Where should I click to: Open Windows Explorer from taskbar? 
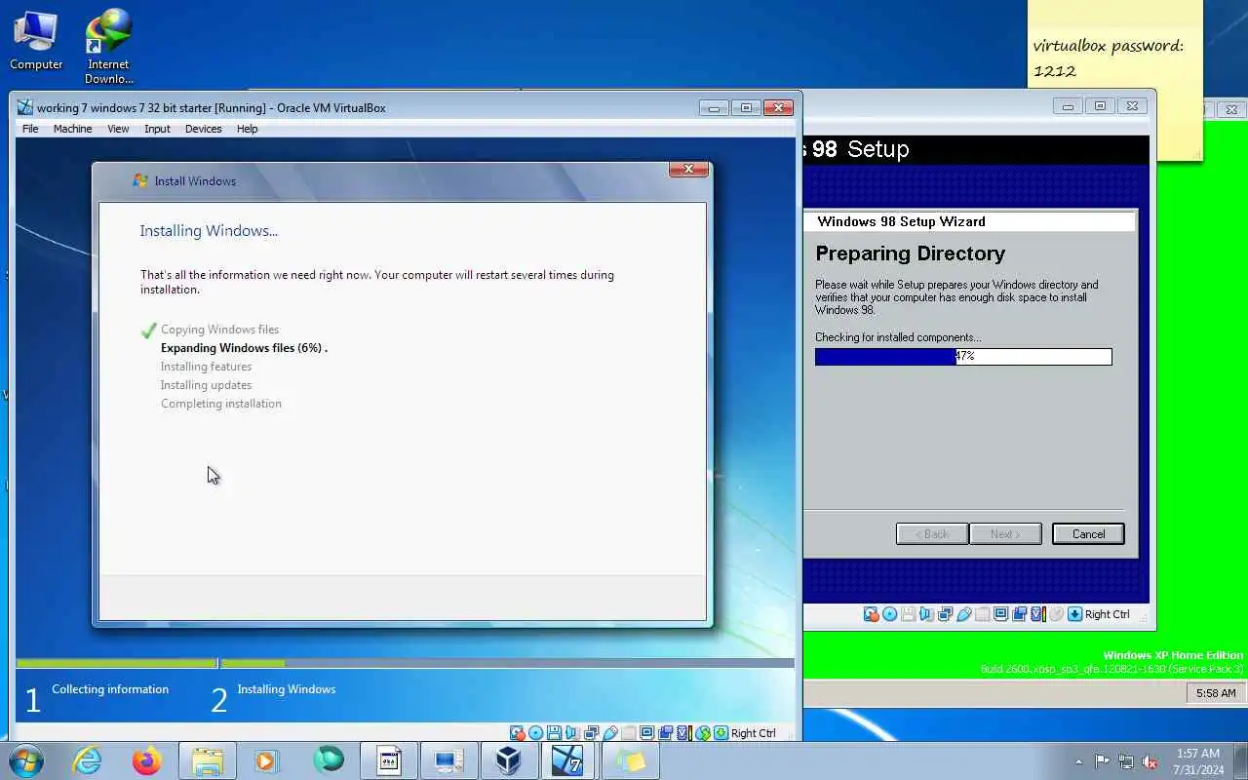tap(207, 760)
